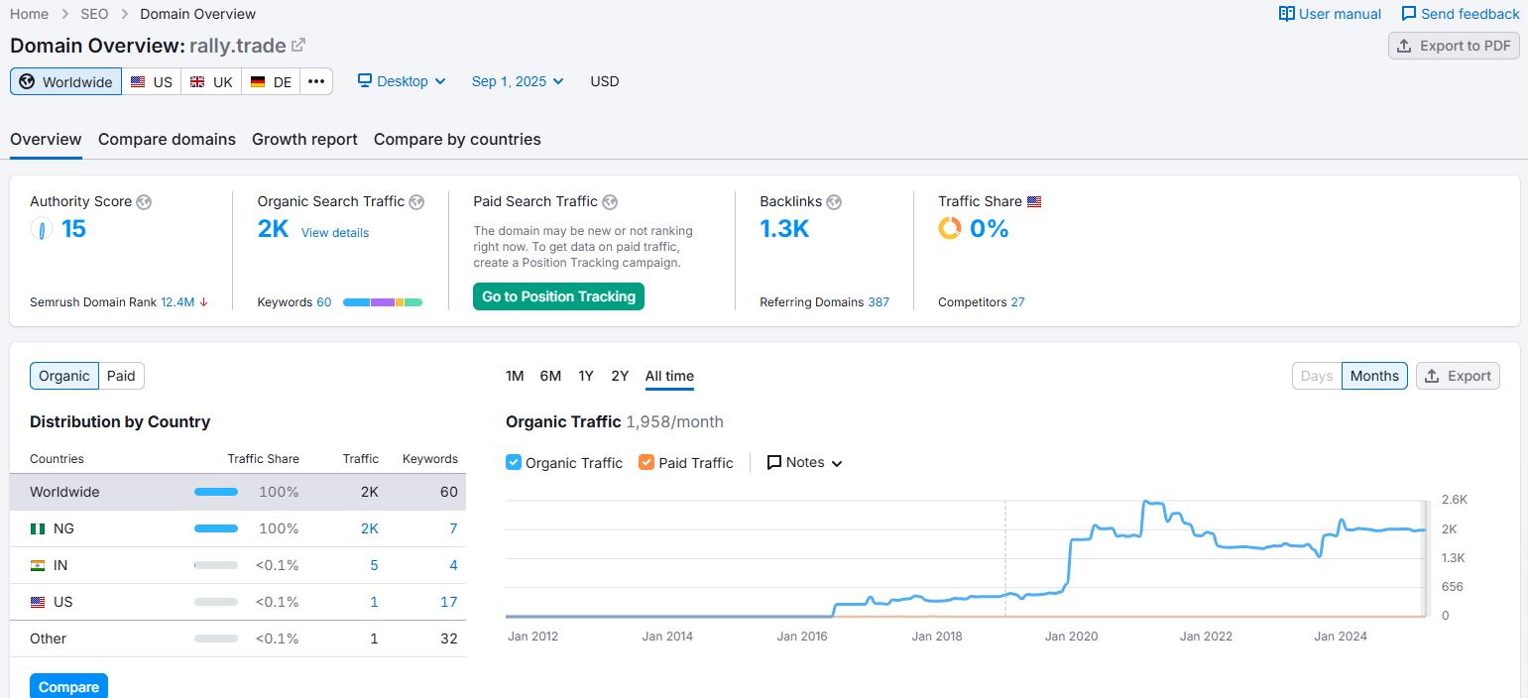Click the chart Export button
The width and height of the screenshot is (1528, 698).
(1458, 376)
